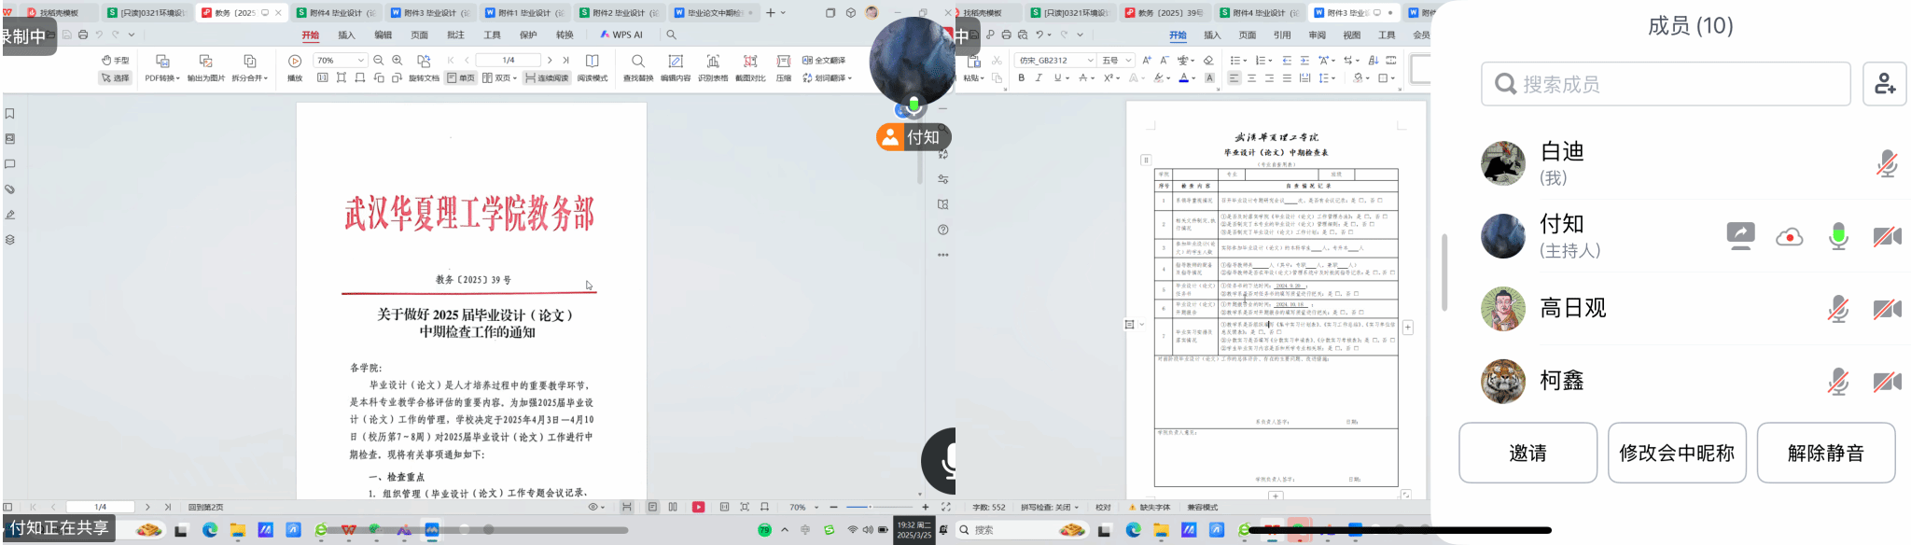
Task: Click the cloud recording icon in 付知's row
Action: point(1789,237)
